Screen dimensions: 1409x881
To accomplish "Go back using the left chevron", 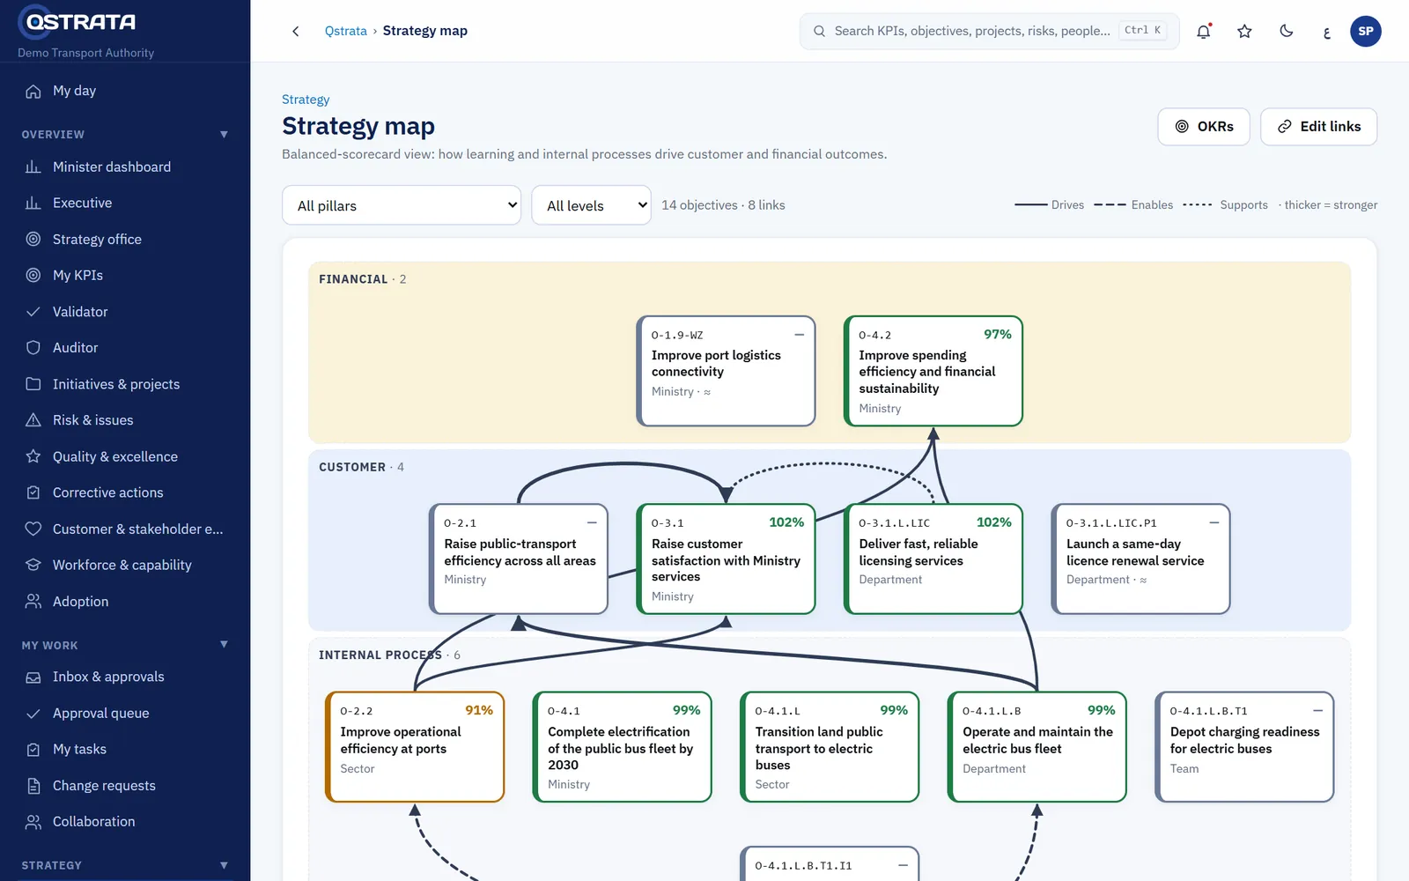I will pyautogui.click(x=296, y=31).
